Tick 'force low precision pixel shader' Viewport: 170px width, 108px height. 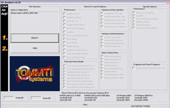[x=65, y=81]
